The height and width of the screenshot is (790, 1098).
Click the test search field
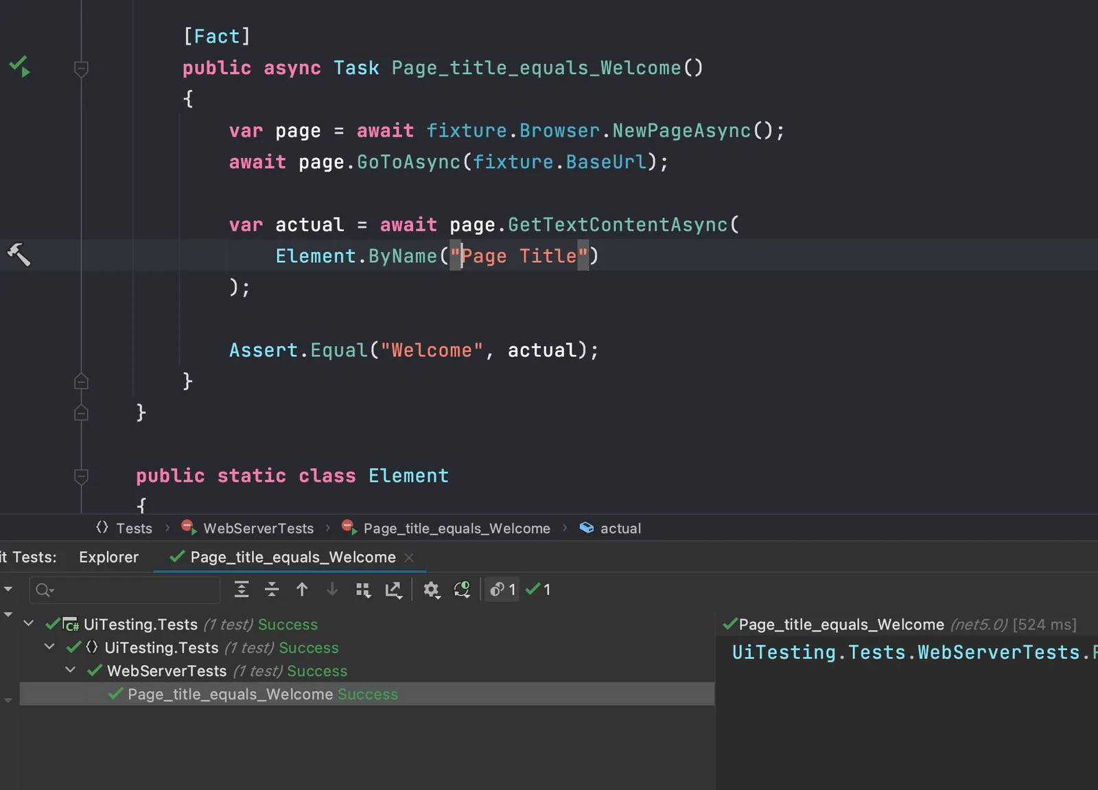coord(125,590)
